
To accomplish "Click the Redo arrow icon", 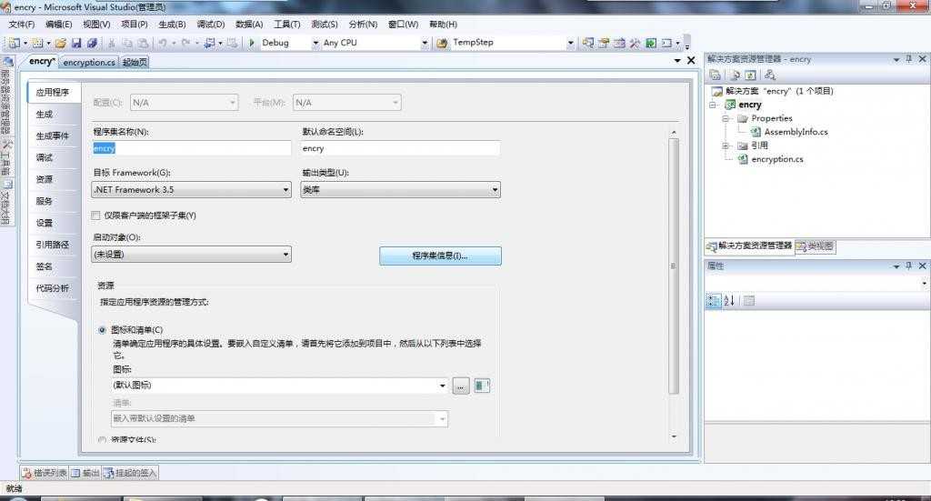I will point(185,43).
